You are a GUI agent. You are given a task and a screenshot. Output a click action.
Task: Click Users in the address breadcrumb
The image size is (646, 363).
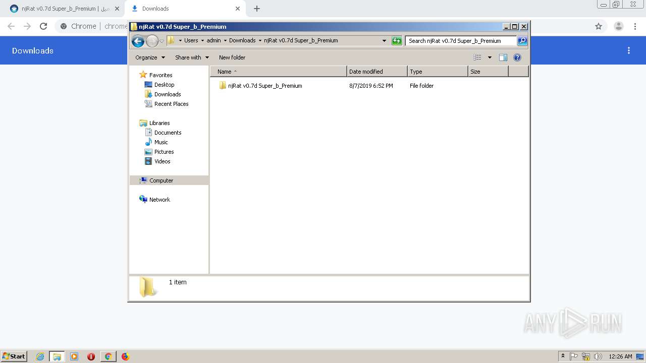tap(191, 40)
